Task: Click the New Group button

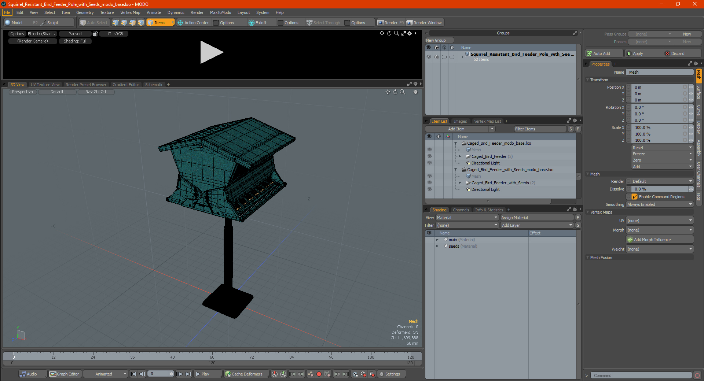Action: click(439, 40)
